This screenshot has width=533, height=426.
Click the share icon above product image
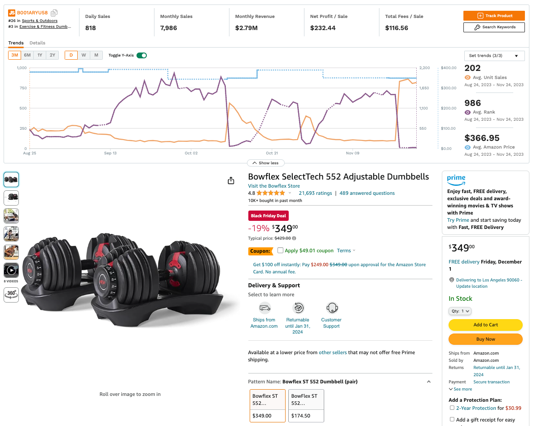(231, 180)
